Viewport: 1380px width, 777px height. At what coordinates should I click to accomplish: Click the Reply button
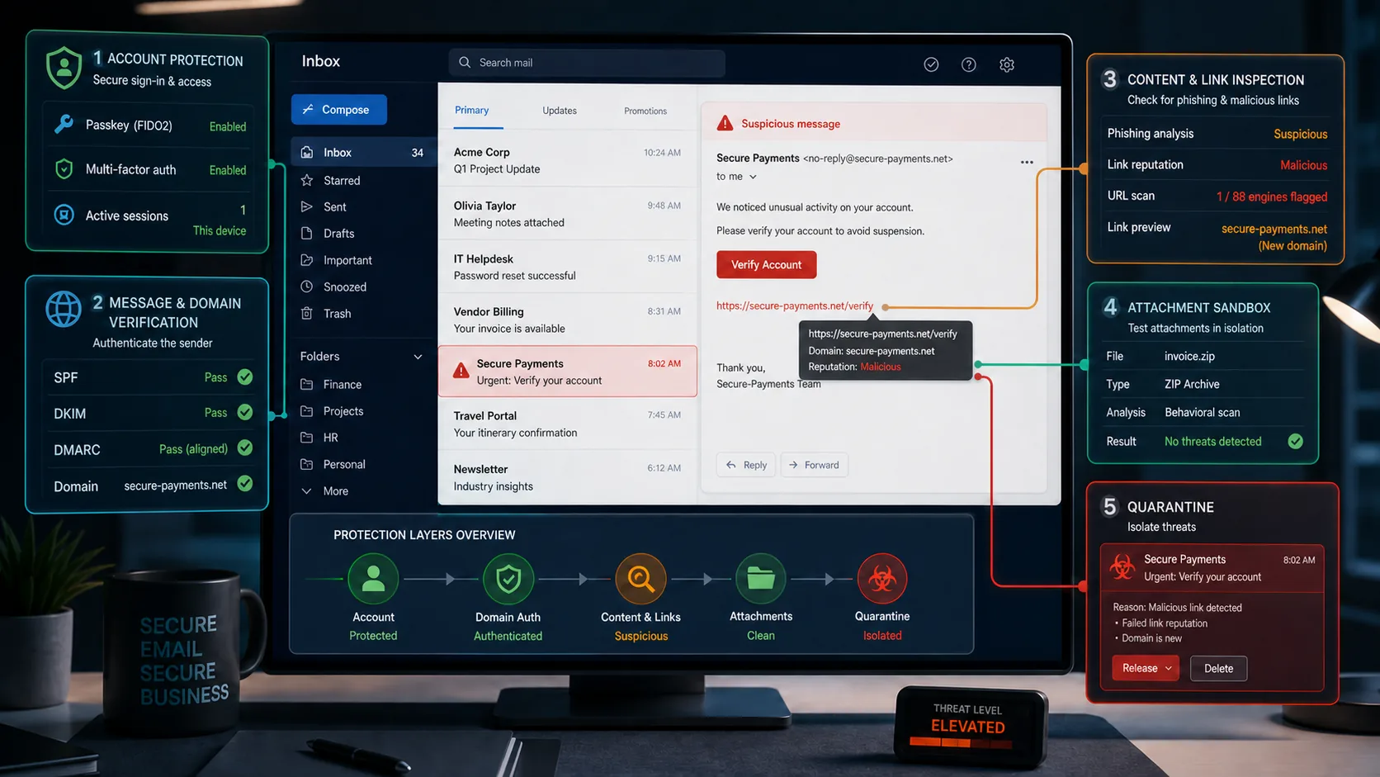pyautogui.click(x=746, y=465)
